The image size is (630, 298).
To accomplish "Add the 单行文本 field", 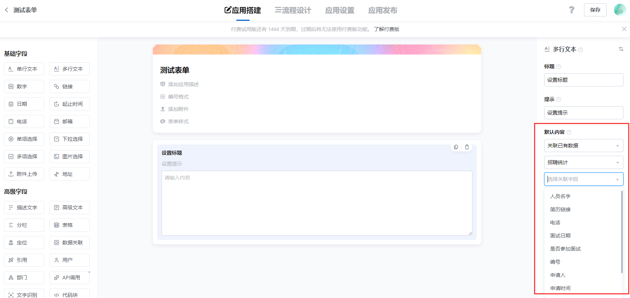I will tap(24, 69).
